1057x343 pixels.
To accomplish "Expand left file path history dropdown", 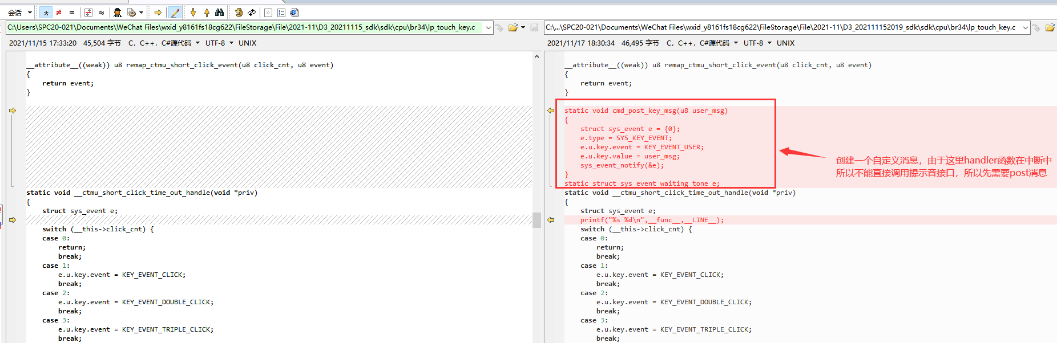I will point(489,27).
